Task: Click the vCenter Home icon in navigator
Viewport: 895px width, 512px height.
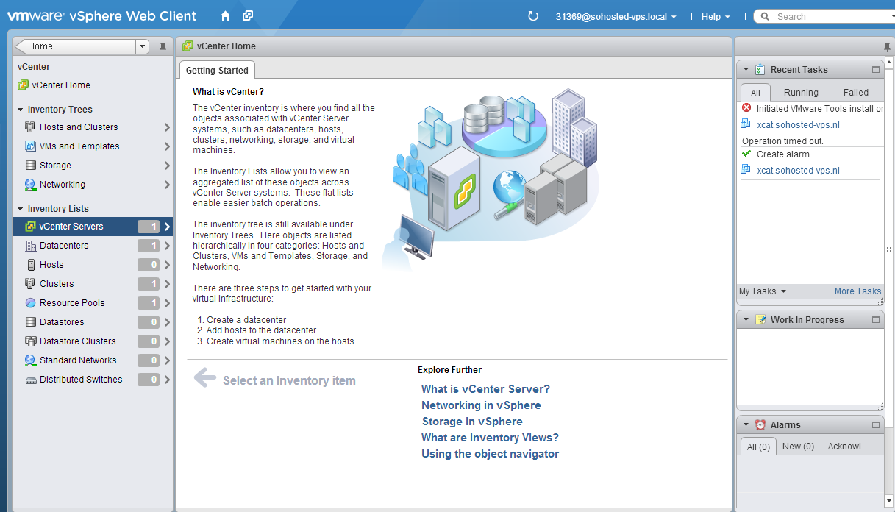Action: [23, 85]
